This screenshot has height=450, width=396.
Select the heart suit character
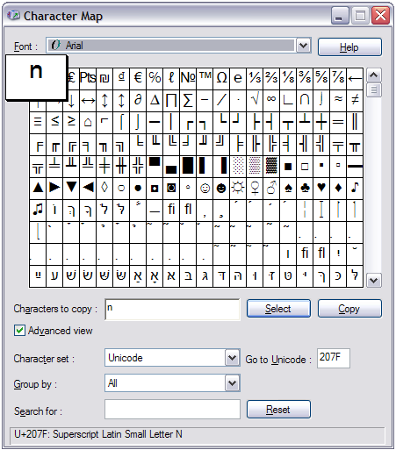click(321, 188)
